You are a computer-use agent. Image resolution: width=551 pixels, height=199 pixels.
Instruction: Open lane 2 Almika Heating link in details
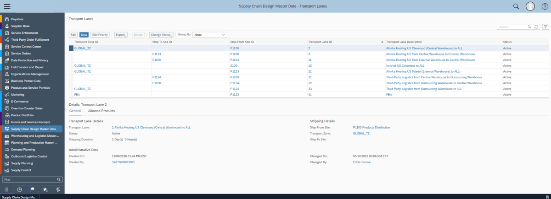point(151,128)
